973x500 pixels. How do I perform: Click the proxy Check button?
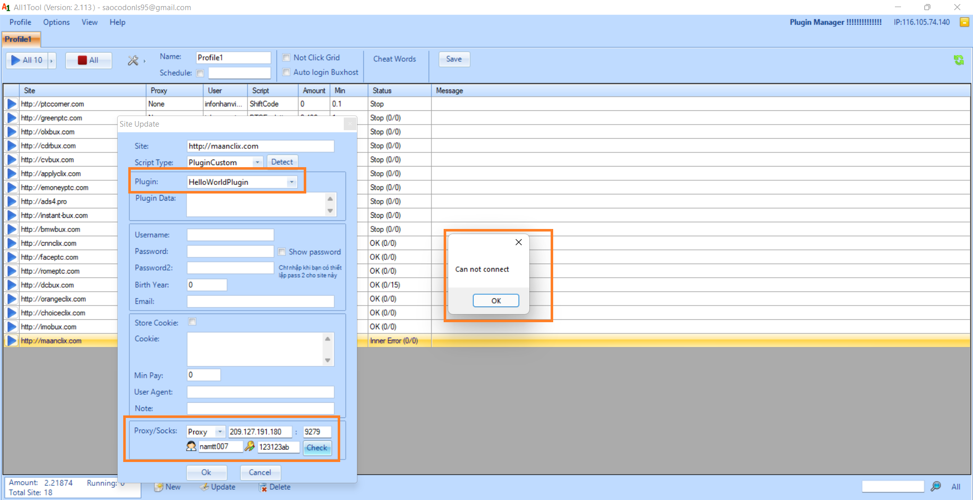click(317, 448)
